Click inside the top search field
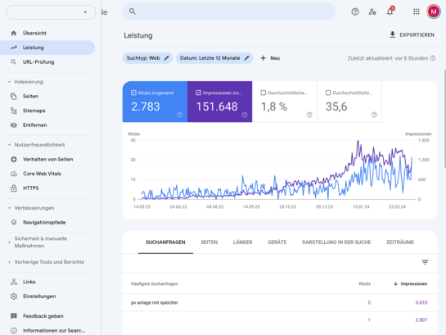Image resolution: width=446 pixels, height=335 pixels. coord(229,11)
